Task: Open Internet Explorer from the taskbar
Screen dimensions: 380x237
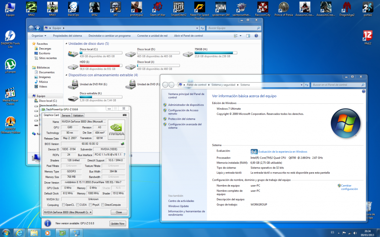Action: (19, 233)
